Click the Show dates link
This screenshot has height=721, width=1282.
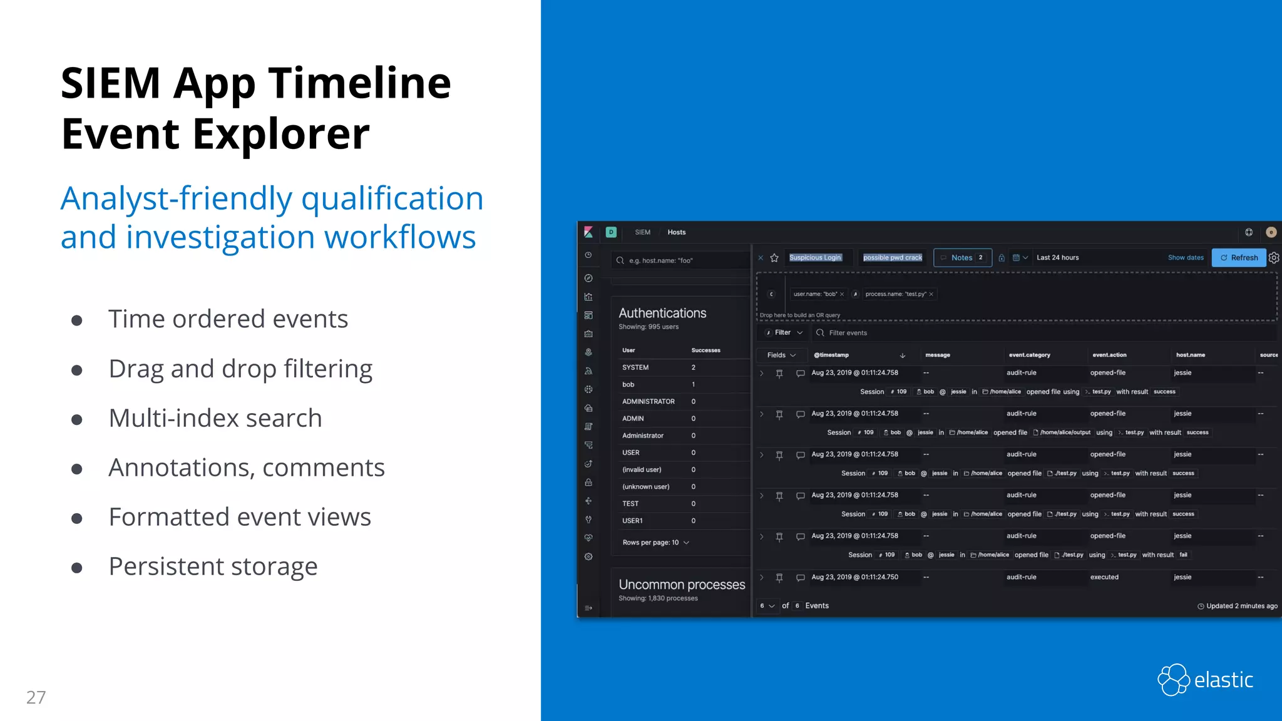(x=1186, y=258)
